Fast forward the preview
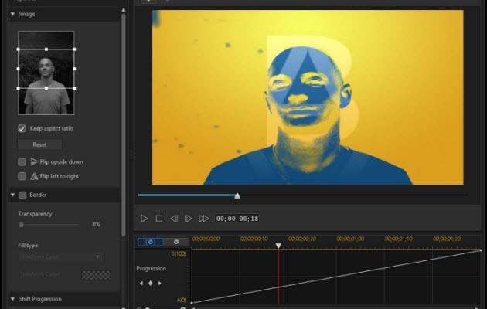This screenshot has height=309, width=487. pyautogui.click(x=204, y=219)
